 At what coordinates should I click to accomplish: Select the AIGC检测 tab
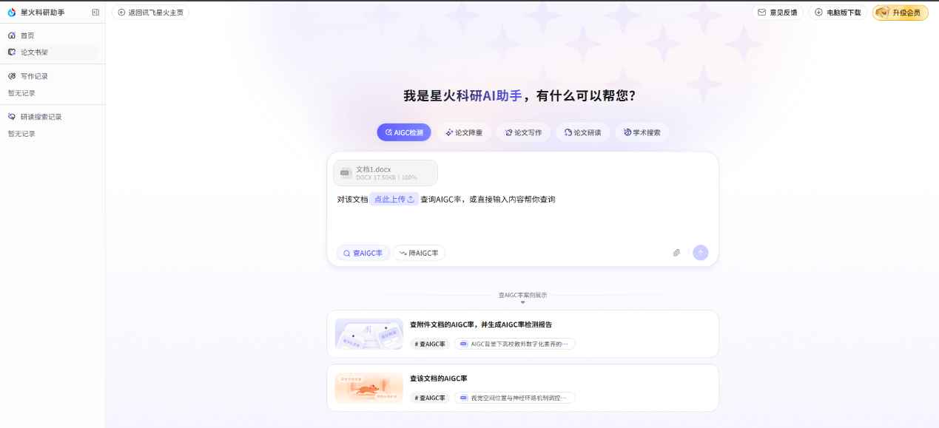point(404,132)
